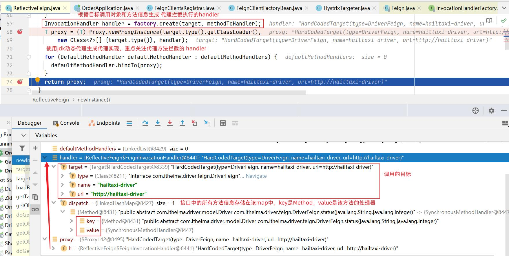This screenshot has width=509, height=256.
Task: Click Step Into blue arrow icon
Action: pyautogui.click(x=158, y=123)
